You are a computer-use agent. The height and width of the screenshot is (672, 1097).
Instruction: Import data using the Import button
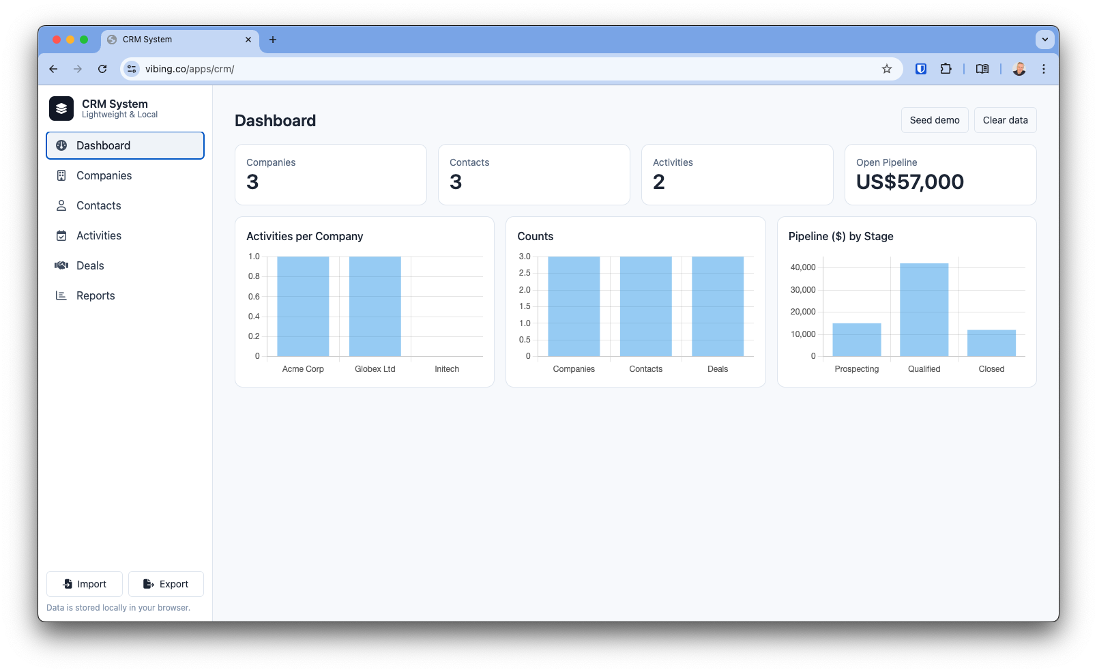pyautogui.click(x=85, y=585)
